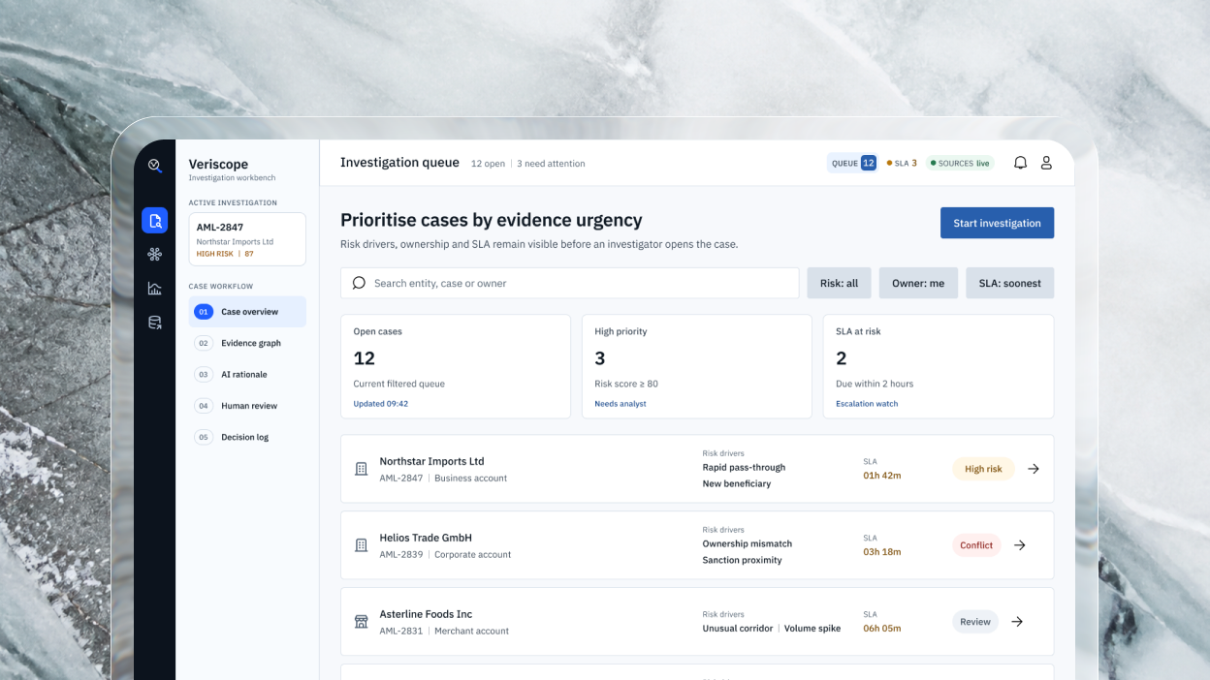Click the SOURCES live status badge

pos(960,163)
